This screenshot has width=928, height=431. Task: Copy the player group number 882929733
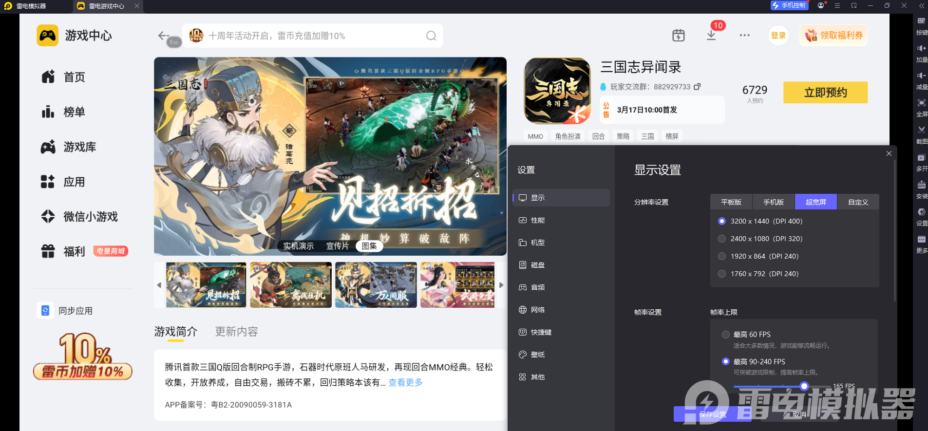(x=697, y=87)
